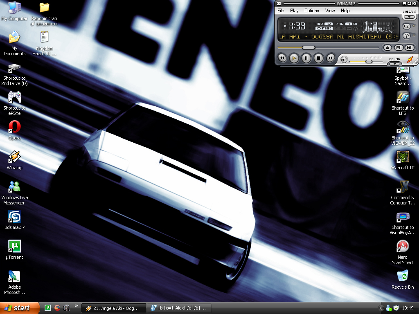Select the Adobe Photoshop shortcut

click(x=14, y=282)
